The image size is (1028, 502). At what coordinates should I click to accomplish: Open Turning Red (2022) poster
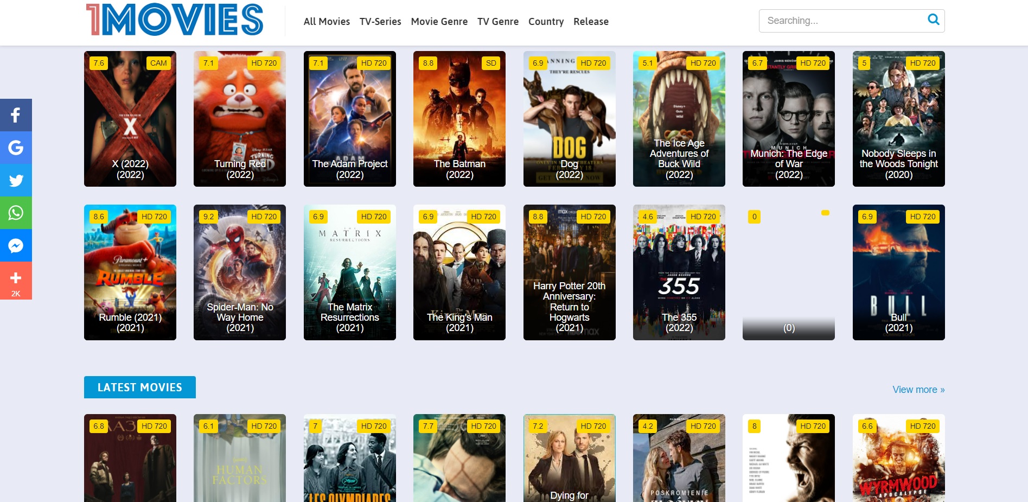240,119
